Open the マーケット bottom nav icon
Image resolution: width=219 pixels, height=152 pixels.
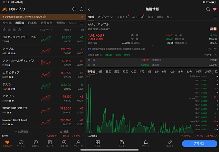click(x=21, y=144)
